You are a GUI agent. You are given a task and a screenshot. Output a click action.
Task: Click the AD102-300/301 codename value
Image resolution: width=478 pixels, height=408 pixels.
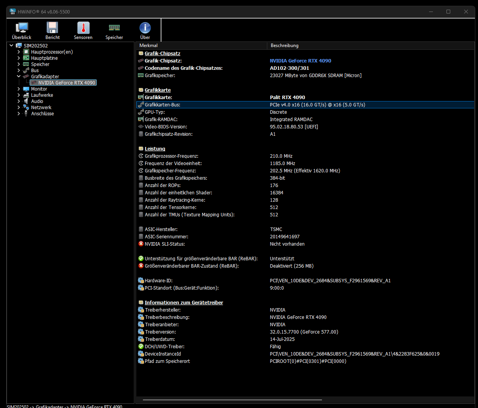[x=289, y=68]
